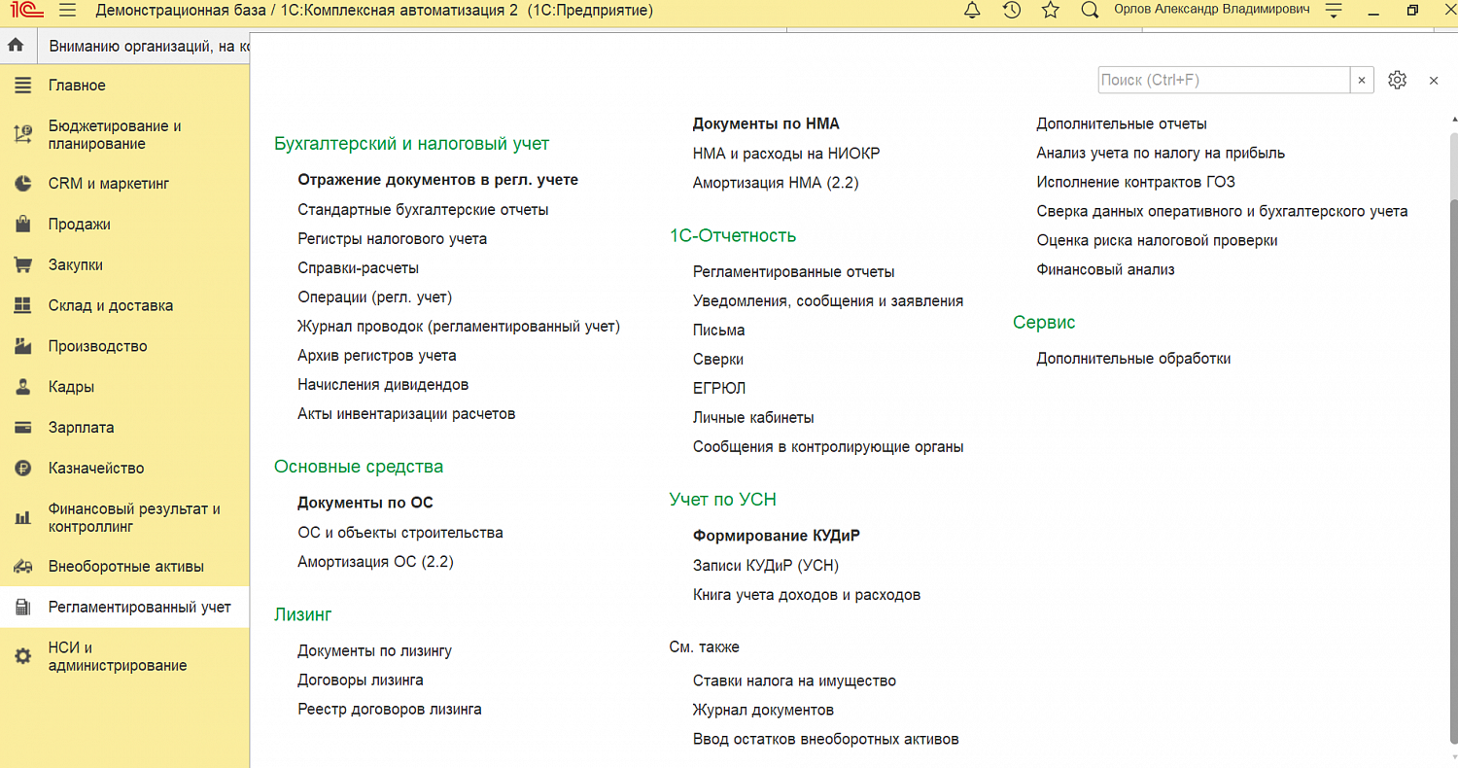Open Стандартные бухгалтерские отчеты
Screen dimensions: 1458x768
point(423,209)
